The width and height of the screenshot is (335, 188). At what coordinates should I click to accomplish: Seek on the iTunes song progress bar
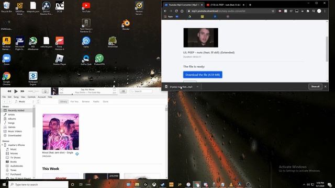pos(88,94)
